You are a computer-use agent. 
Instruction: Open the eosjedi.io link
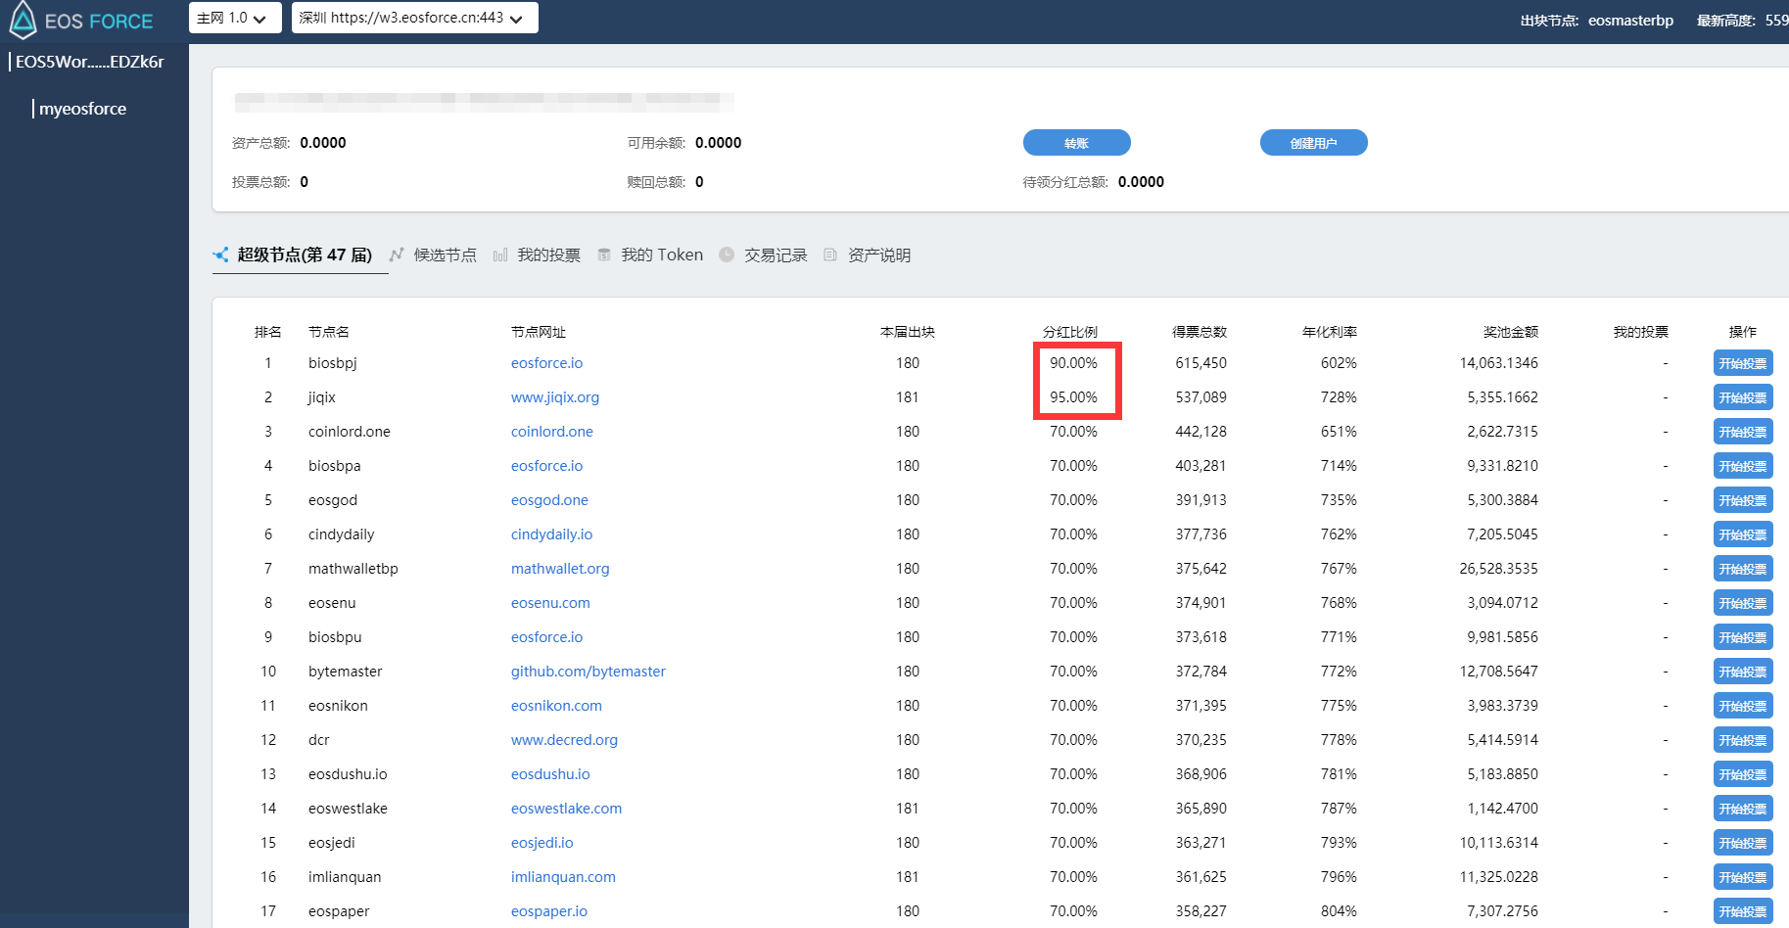pyautogui.click(x=541, y=843)
